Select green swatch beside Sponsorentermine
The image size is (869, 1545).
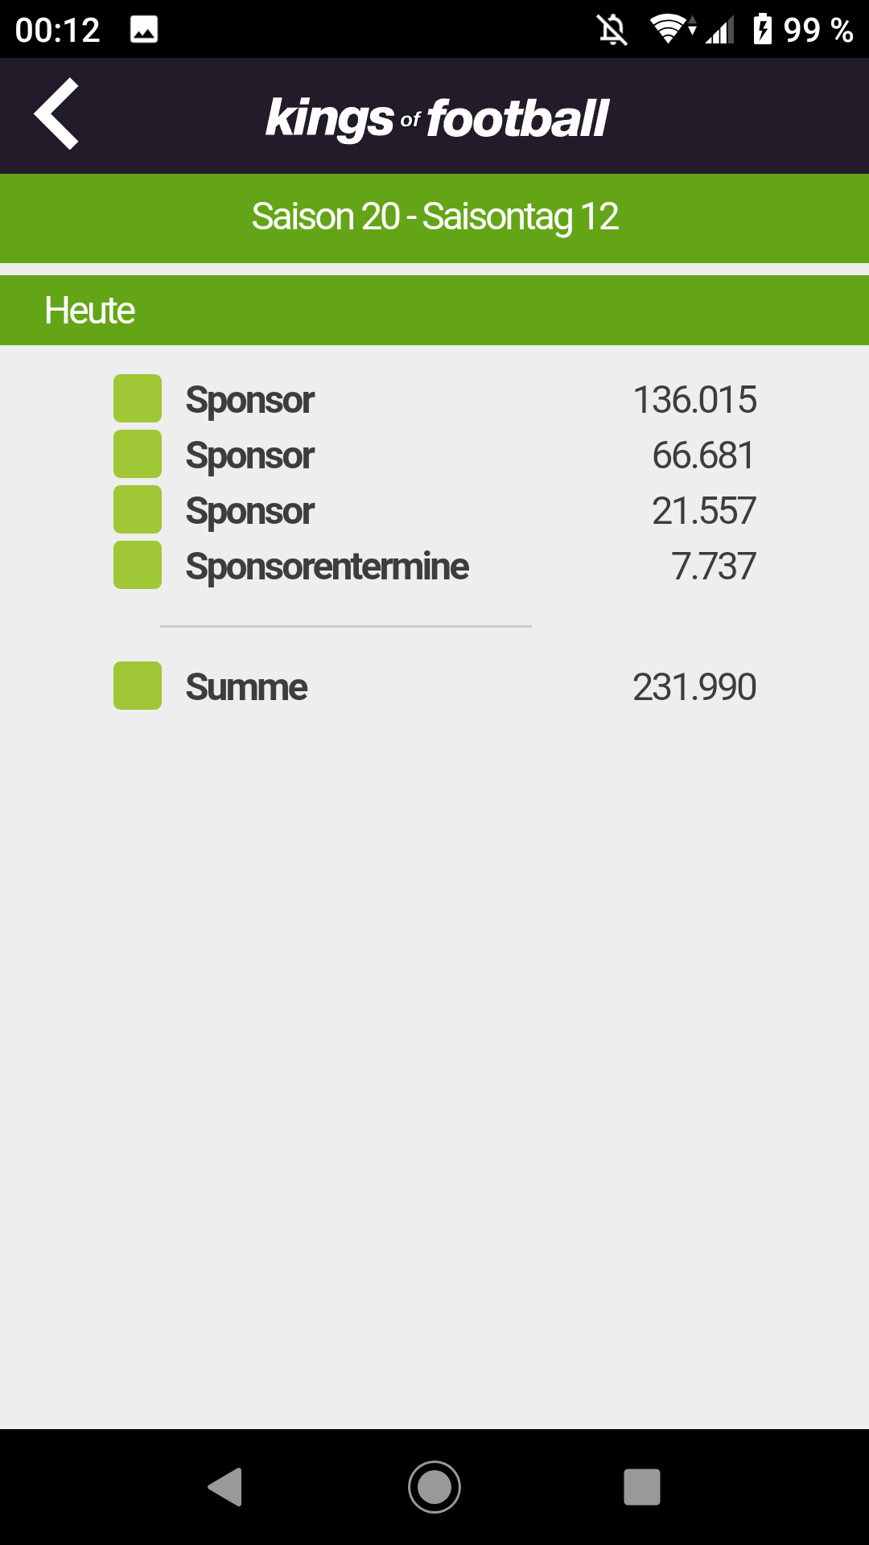[x=138, y=565]
